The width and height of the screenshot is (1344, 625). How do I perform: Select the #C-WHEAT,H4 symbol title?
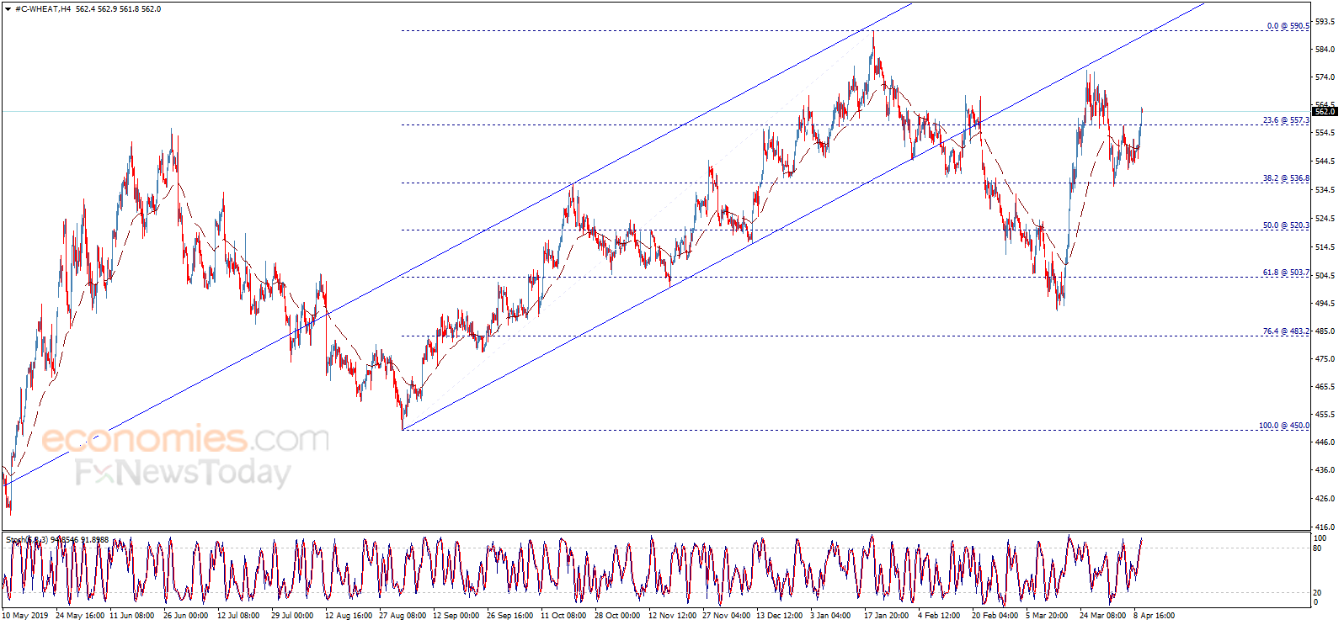[43, 9]
